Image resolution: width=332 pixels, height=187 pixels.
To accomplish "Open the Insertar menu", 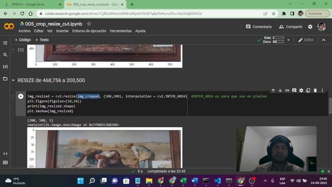I will [x=62, y=31].
